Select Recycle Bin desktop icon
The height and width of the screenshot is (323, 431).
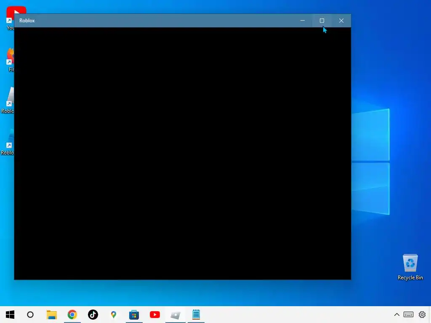[x=410, y=267]
